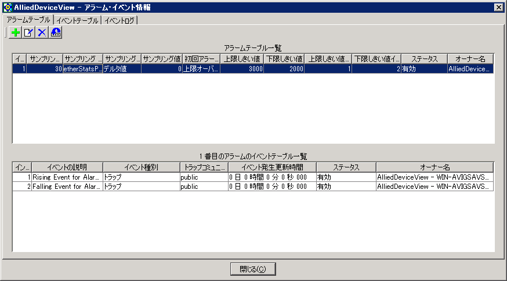Screen dimensions: 507x281
Task: Open the イベントログ tab
Action: (120, 20)
